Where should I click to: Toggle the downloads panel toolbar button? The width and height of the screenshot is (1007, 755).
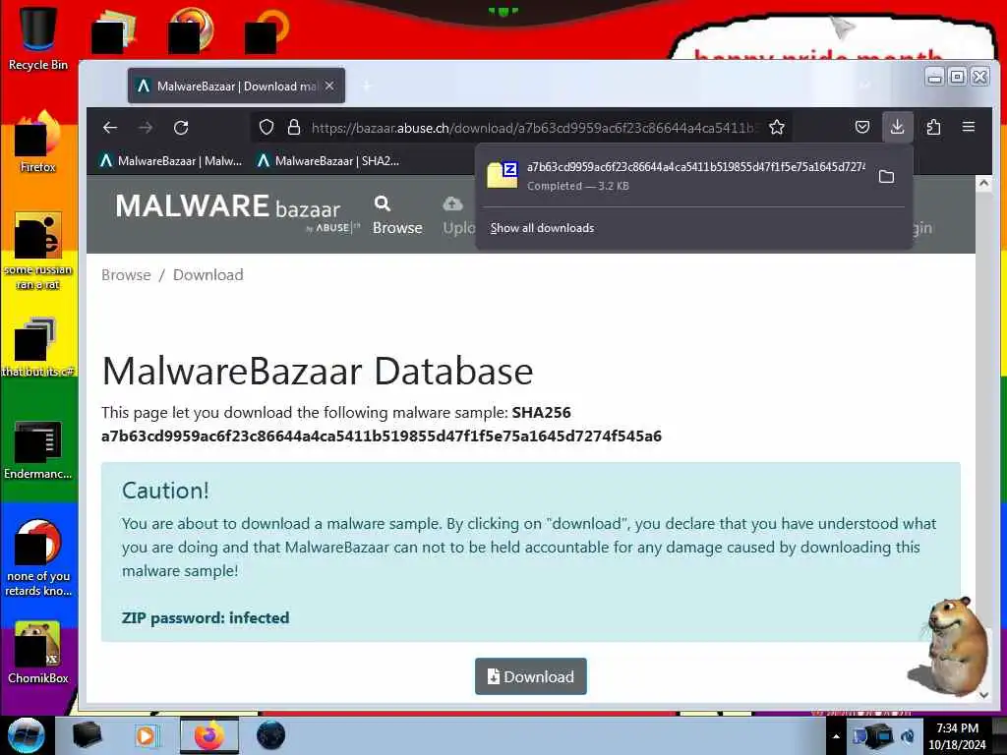pyautogui.click(x=897, y=127)
